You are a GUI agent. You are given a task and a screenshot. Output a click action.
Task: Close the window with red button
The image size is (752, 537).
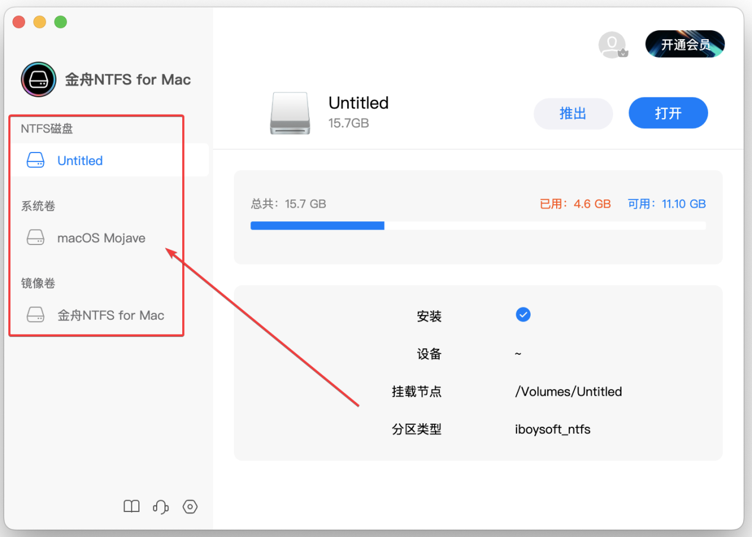19,22
